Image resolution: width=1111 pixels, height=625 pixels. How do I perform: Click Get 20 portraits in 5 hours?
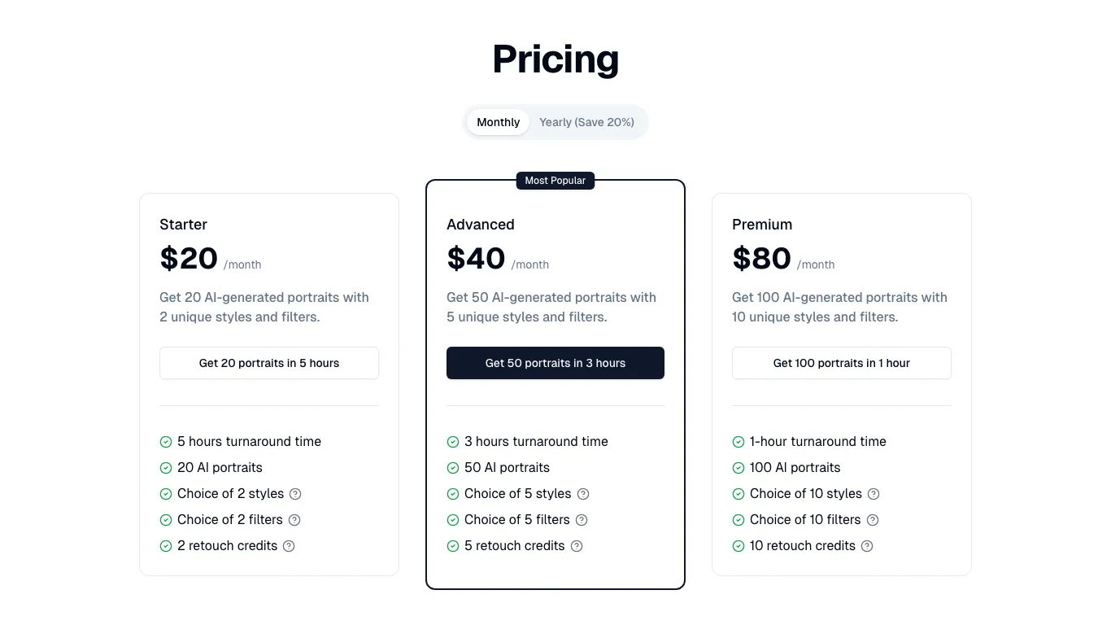coord(269,363)
